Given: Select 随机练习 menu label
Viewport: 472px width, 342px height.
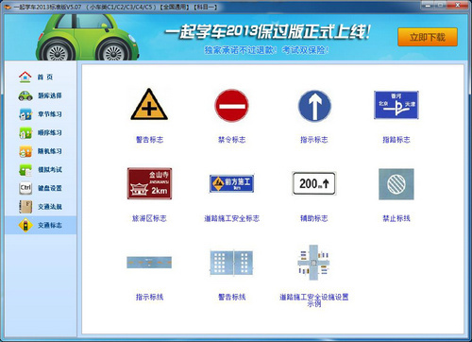Looking at the screenshot, I should (x=50, y=151).
